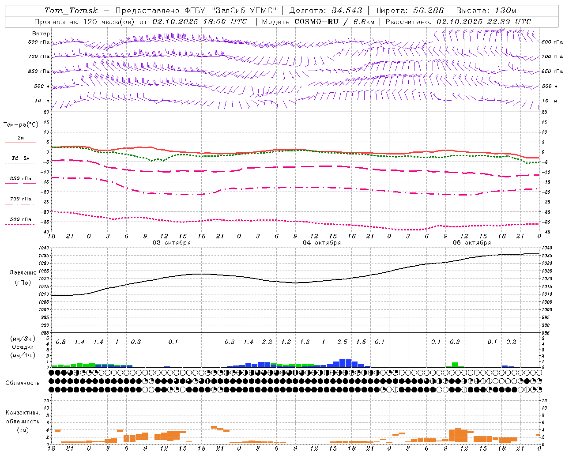
Task: Click the "04 октября" date label
Action: click(322, 243)
